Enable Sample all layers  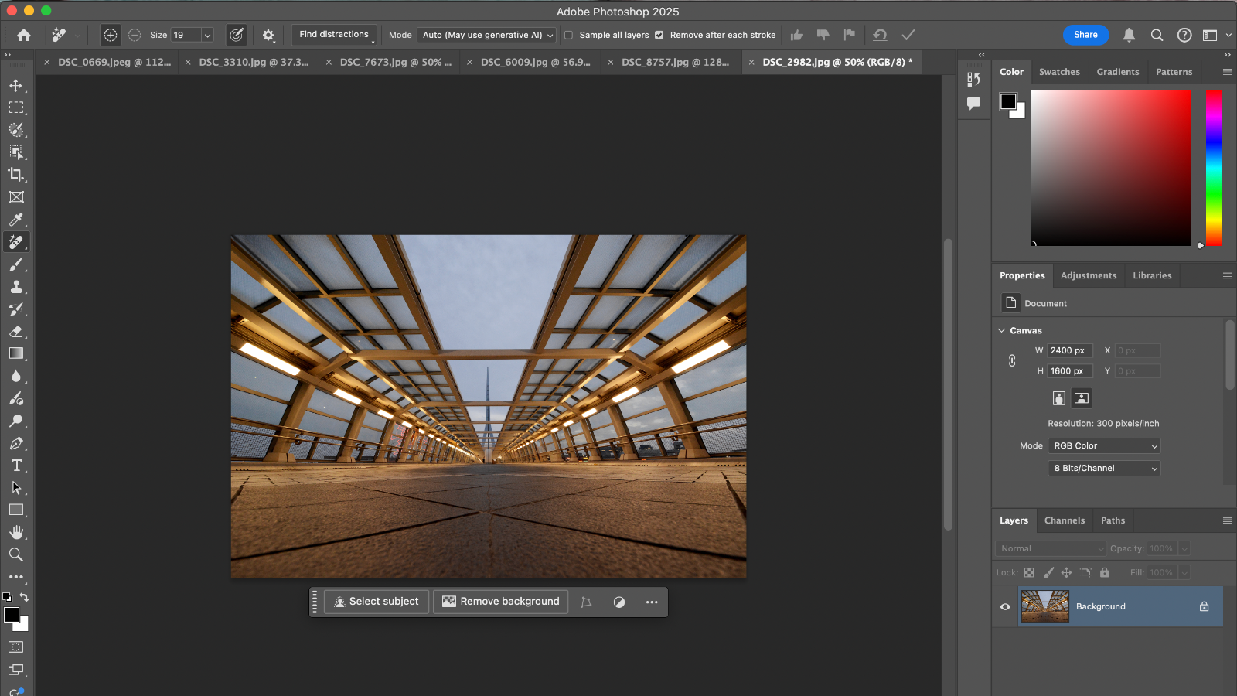click(x=570, y=35)
